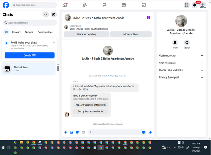Click the Search Messenger field
This screenshot has height=155, width=211.
(x=30, y=23)
